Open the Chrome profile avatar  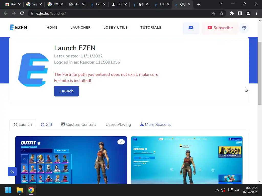tap(248, 13)
